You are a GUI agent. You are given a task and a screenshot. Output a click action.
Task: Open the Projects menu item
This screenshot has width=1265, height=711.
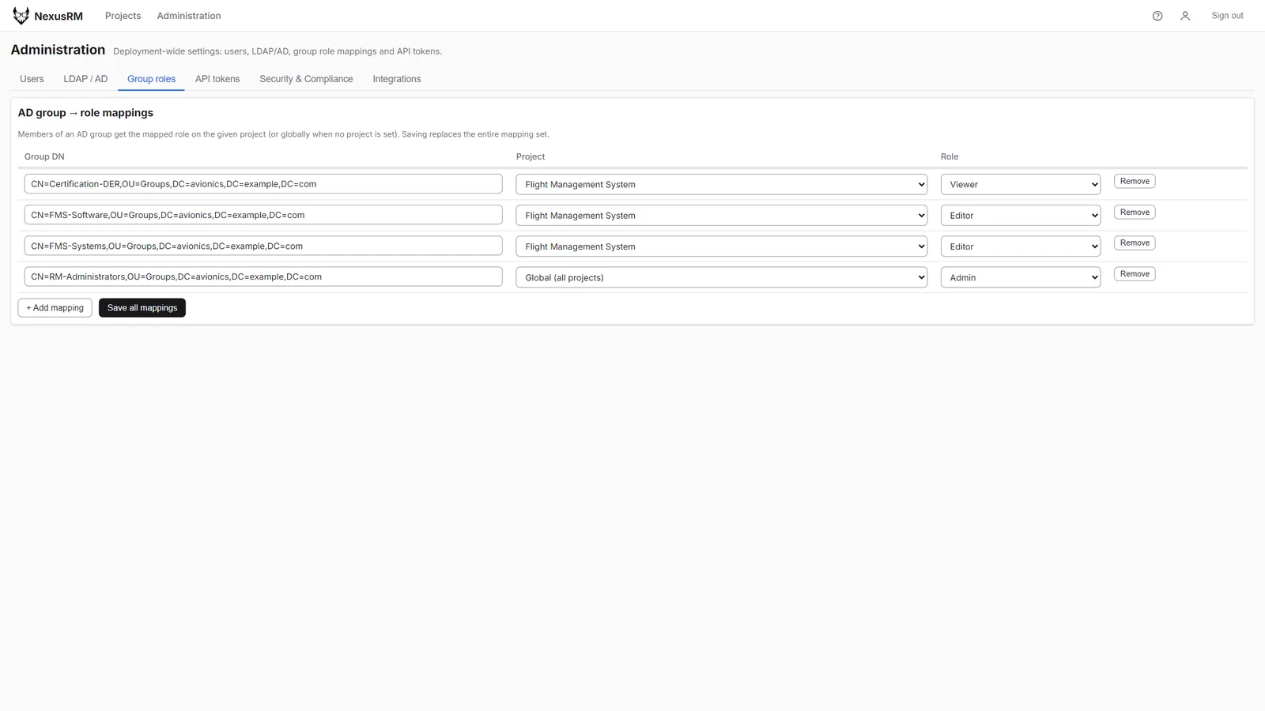click(x=123, y=16)
